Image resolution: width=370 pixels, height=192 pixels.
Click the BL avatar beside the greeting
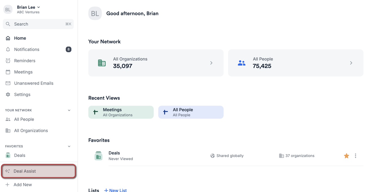pos(95,14)
